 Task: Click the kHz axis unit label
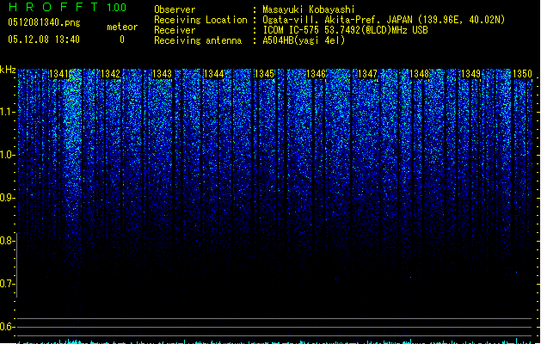tap(8, 70)
